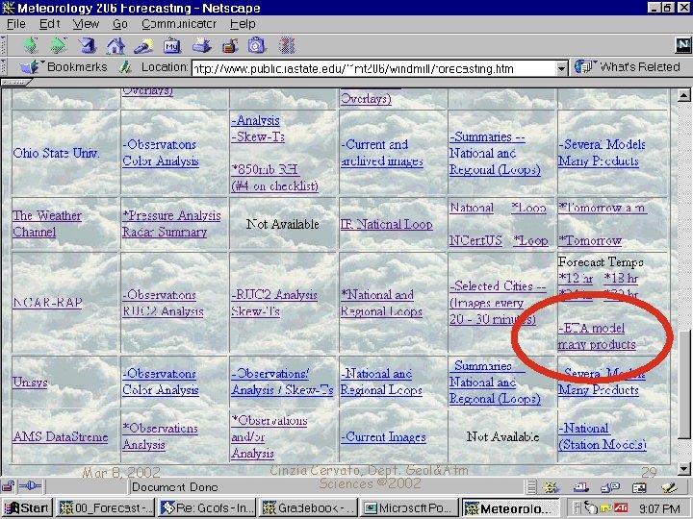Image resolution: width=693 pixels, height=519 pixels.
Task: Open the Composer icon in the component bar
Action: coord(669,487)
